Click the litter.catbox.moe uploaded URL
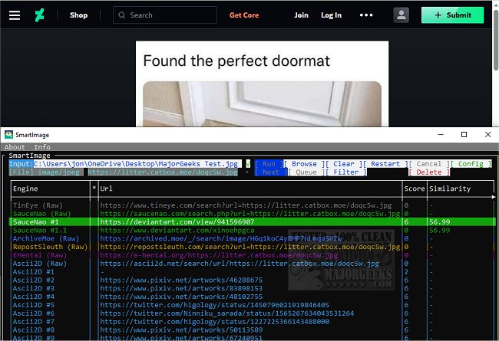The width and height of the screenshot is (499, 341). point(163,172)
